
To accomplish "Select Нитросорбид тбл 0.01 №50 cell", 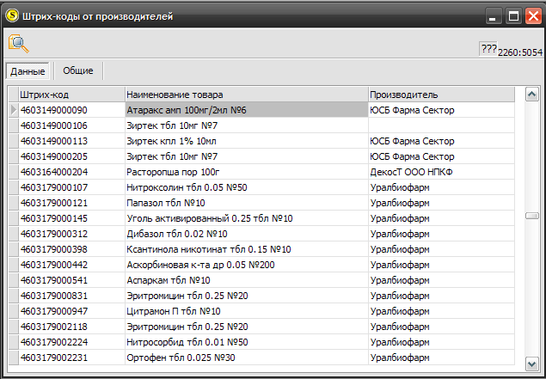I will (x=247, y=342).
